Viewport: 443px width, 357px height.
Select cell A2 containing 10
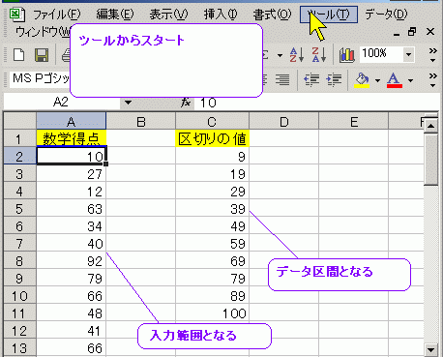(x=71, y=156)
